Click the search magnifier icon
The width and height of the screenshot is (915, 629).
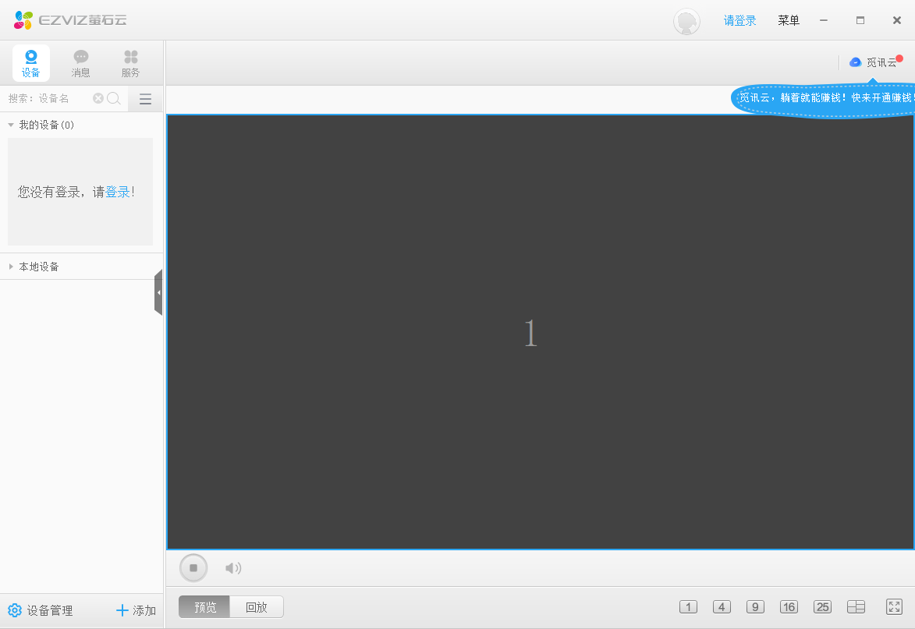114,98
